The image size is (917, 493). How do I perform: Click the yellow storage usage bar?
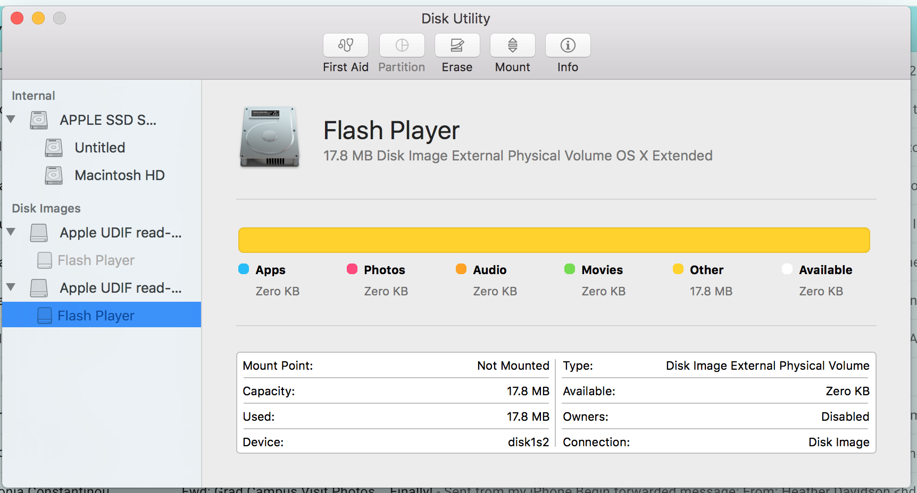pyautogui.click(x=554, y=240)
